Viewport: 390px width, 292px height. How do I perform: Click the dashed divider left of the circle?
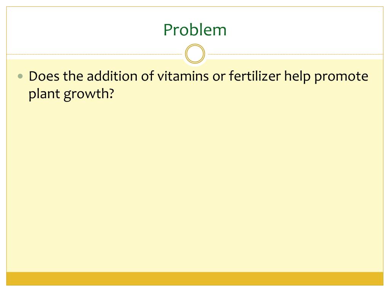pos(95,54)
